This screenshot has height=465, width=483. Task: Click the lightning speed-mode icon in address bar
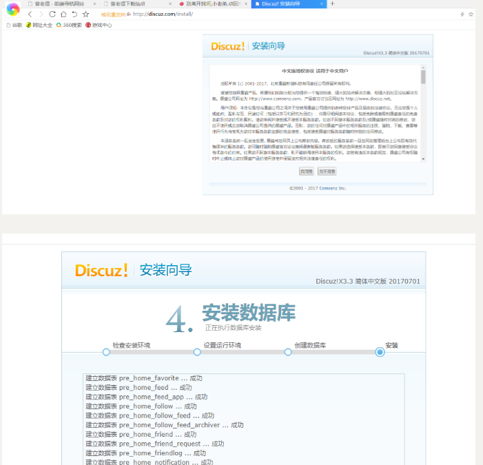462,14
